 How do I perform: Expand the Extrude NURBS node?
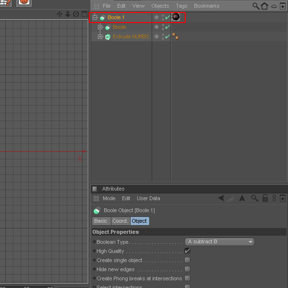point(100,37)
